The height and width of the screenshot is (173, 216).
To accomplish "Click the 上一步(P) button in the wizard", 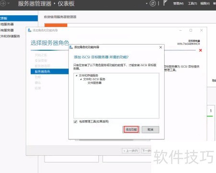I will pos(131,150).
